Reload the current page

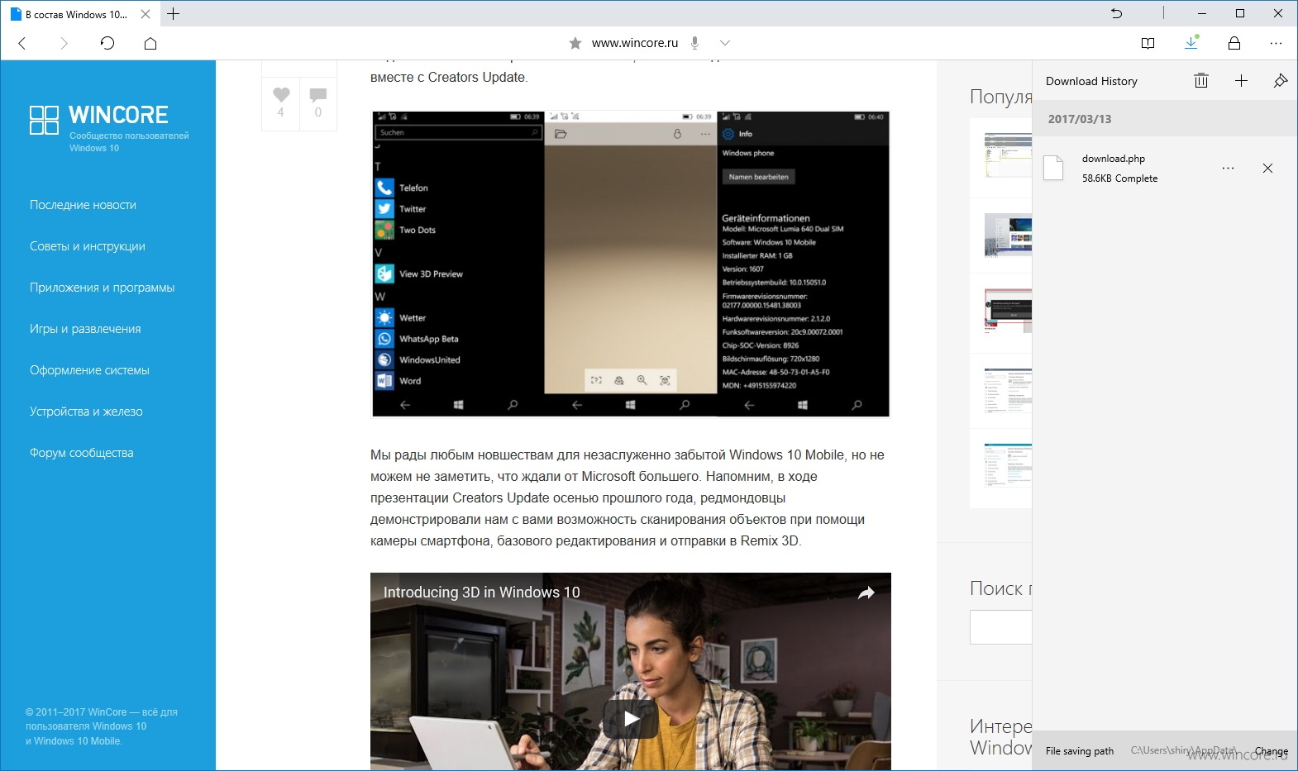(x=107, y=43)
